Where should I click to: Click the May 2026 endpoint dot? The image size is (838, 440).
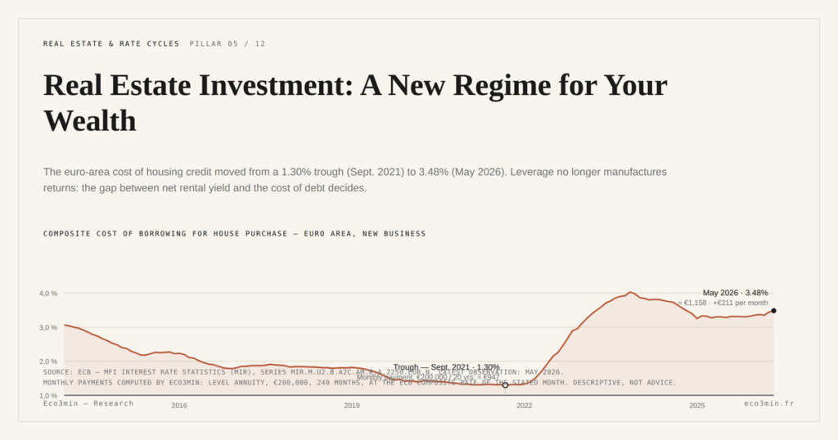773,311
